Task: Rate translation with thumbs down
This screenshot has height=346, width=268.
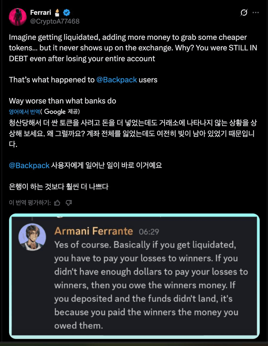Action: 69,203
